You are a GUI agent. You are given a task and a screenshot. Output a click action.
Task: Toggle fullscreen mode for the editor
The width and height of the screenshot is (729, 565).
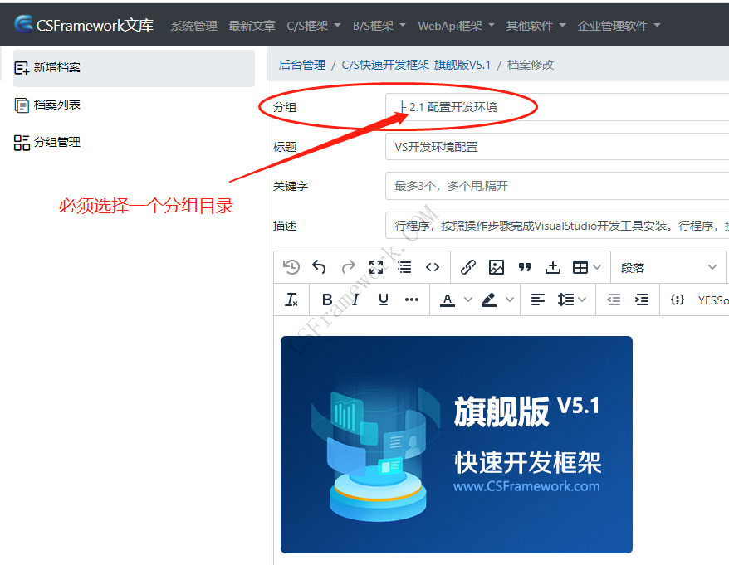pos(376,267)
